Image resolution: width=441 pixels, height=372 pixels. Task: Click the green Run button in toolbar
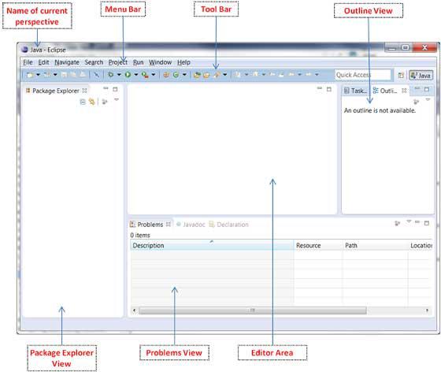pyautogui.click(x=128, y=75)
